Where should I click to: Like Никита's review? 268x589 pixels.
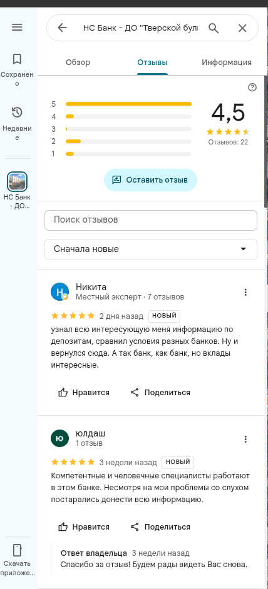[x=84, y=393]
